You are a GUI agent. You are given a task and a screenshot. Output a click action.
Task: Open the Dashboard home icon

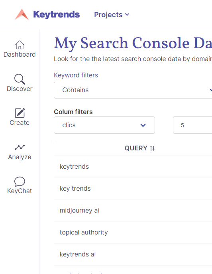pos(20,45)
